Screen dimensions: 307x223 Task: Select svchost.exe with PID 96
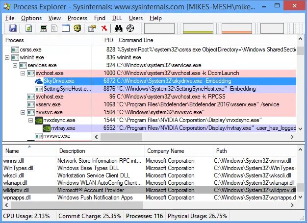pyautogui.click(x=150, y=97)
